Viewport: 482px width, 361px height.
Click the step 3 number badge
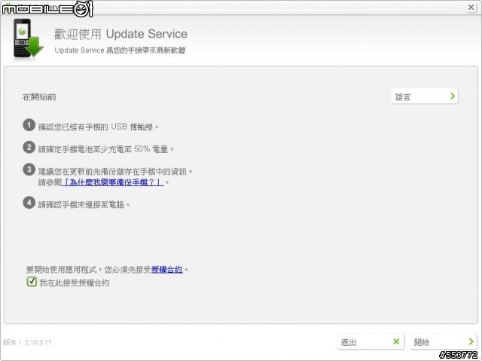(x=29, y=170)
